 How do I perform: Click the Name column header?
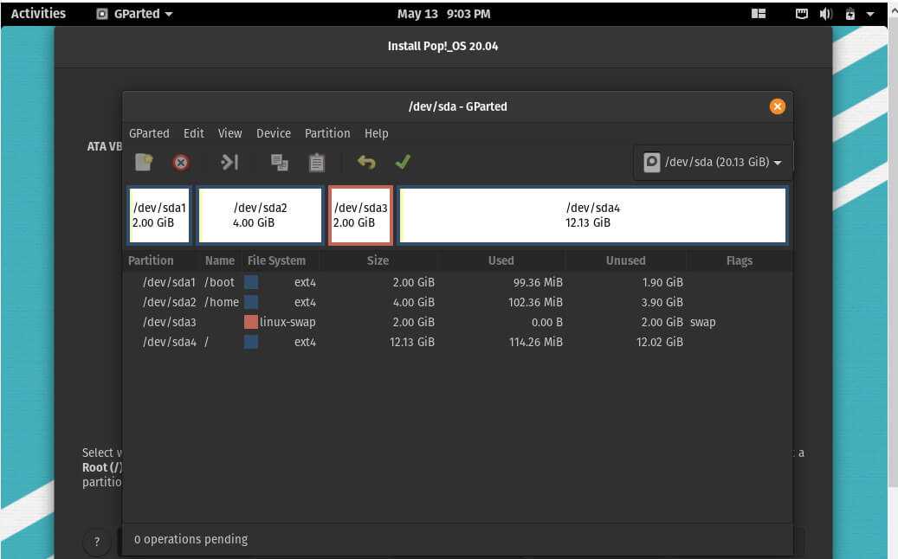coord(220,261)
